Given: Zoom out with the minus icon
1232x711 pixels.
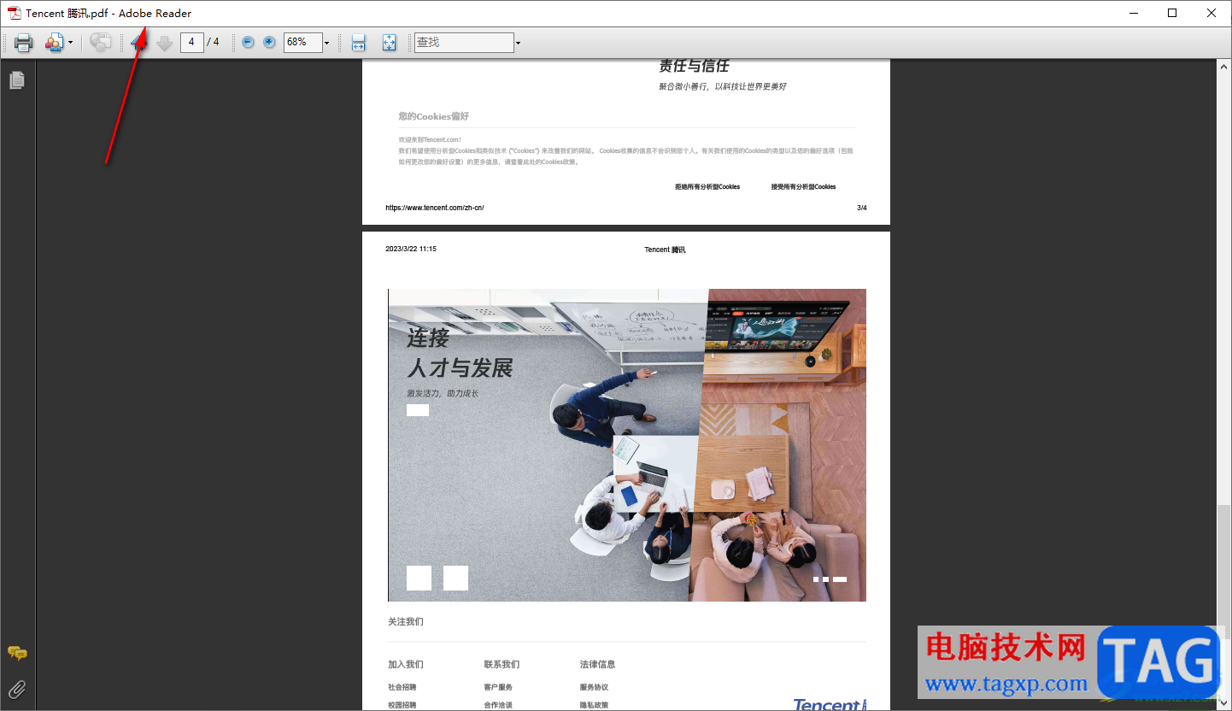Looking at the screenshot, I should (248, 42).
